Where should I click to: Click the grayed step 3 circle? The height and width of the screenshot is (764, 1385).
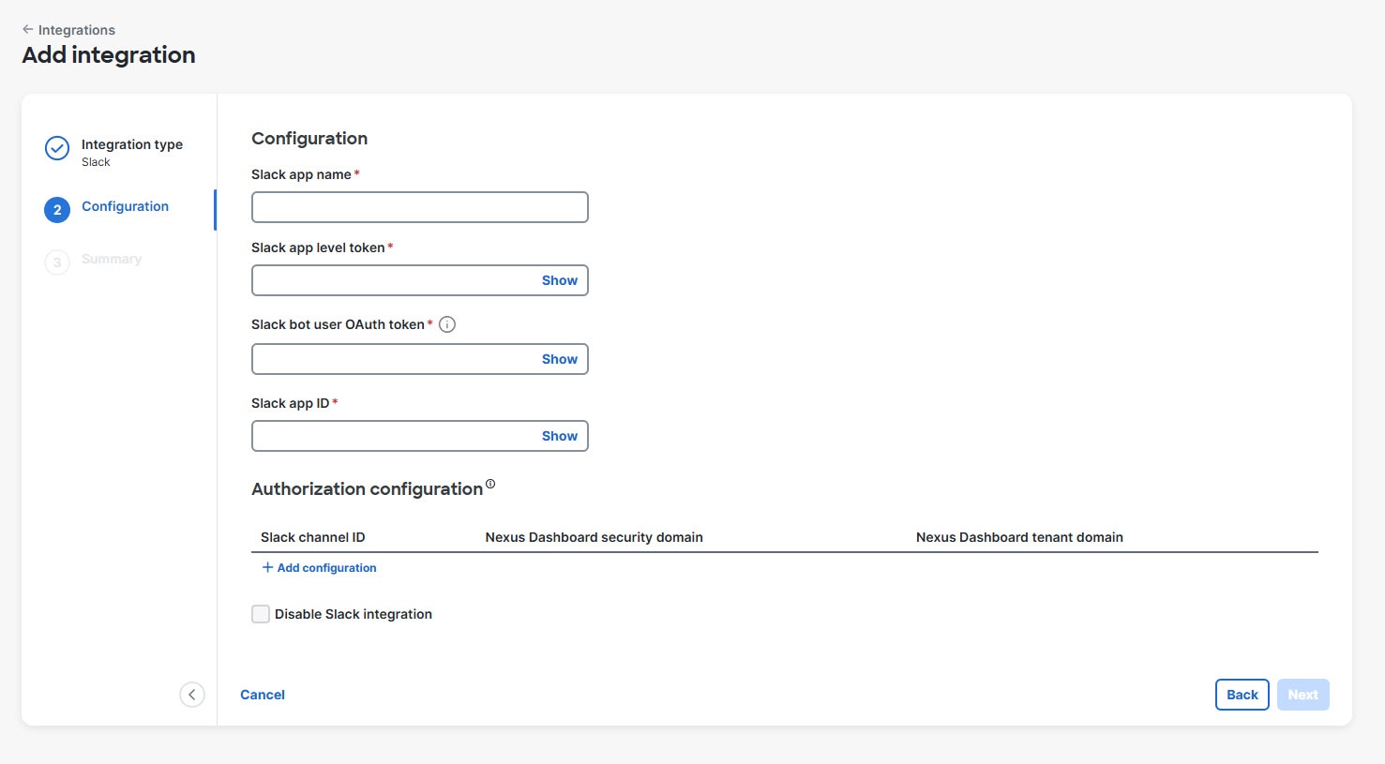tap(56, 262)
